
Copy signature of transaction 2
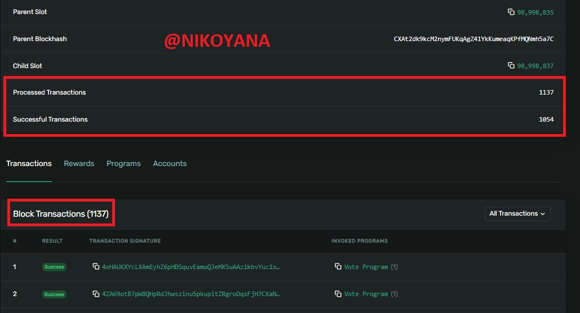[96, 294]
